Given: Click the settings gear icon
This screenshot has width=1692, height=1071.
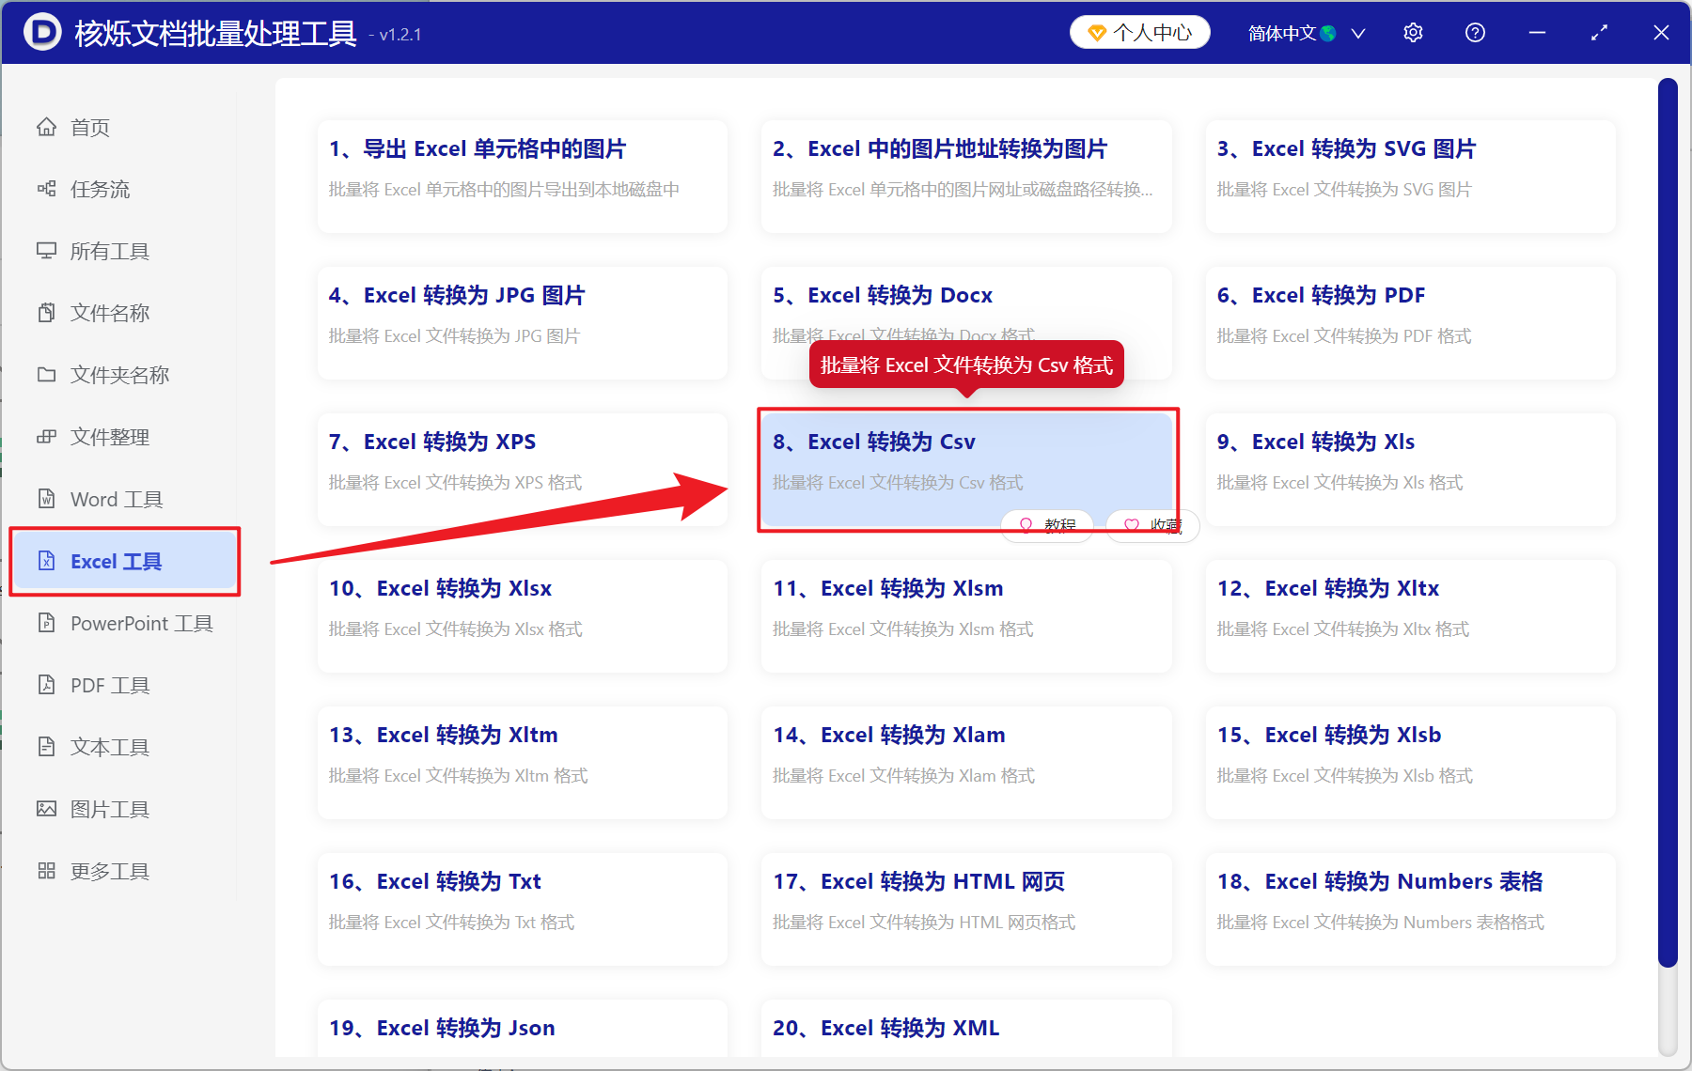Looking at the screenshot, I should point(1413,32).
